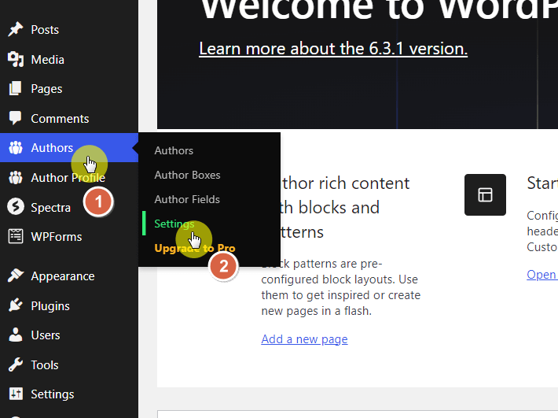
Task: Click the layout icon in dark square
Action: pyautogui.click(x=485, y=195)
